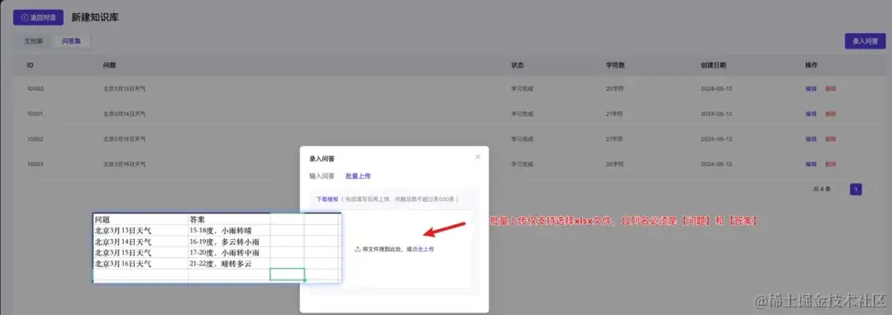Click the 下载模板 link
Image resolution: width=892 pixels, height=315 pixels.
[x=327, y=200]
